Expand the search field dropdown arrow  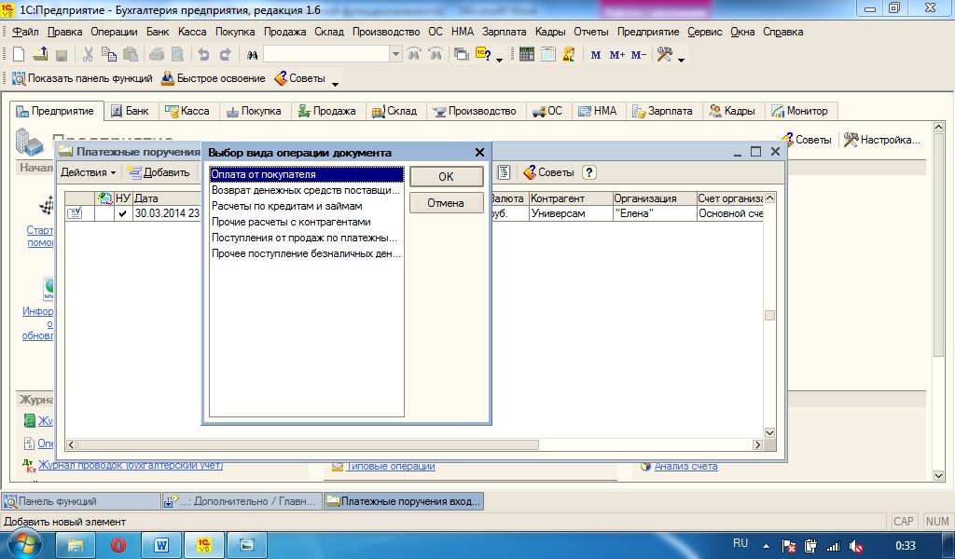[396, 55]
